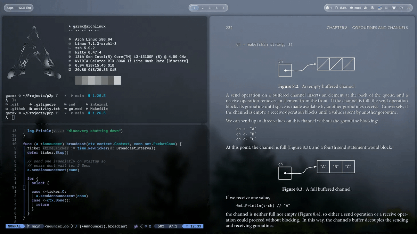Click the main git branch in statusline
The image size is (417, 234).
point(34,226)
